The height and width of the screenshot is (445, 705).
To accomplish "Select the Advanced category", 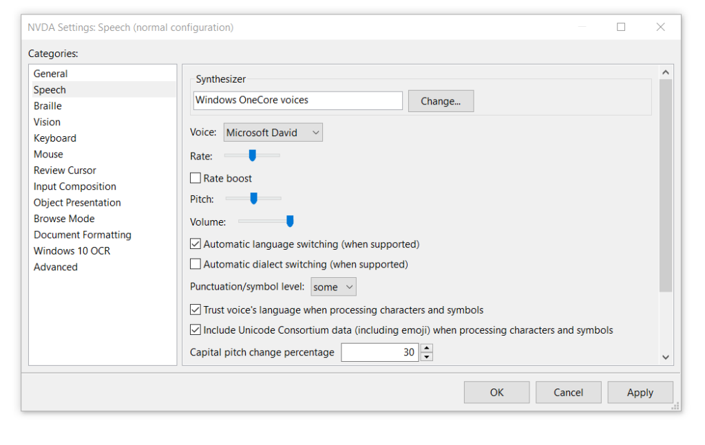I will click(103, 267).
